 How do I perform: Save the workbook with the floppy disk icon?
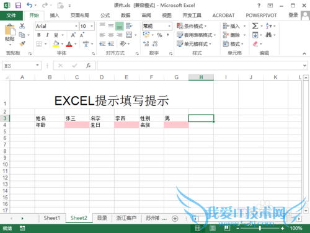click(18, 6)
